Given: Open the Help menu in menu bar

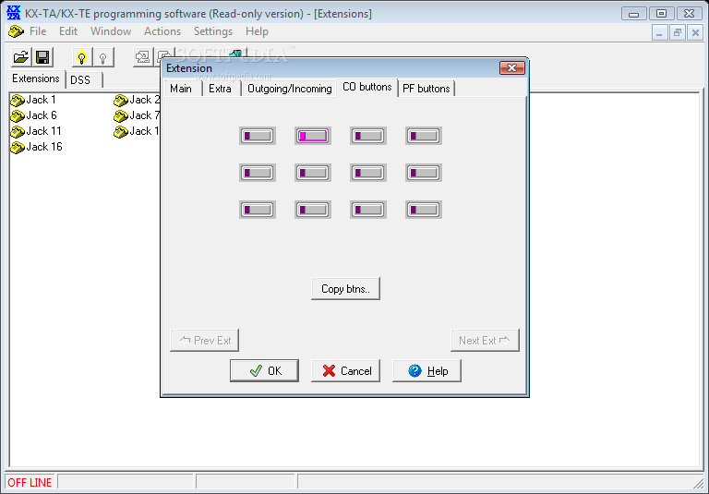Looking at the screenshot, I should [x=257, y=31].
